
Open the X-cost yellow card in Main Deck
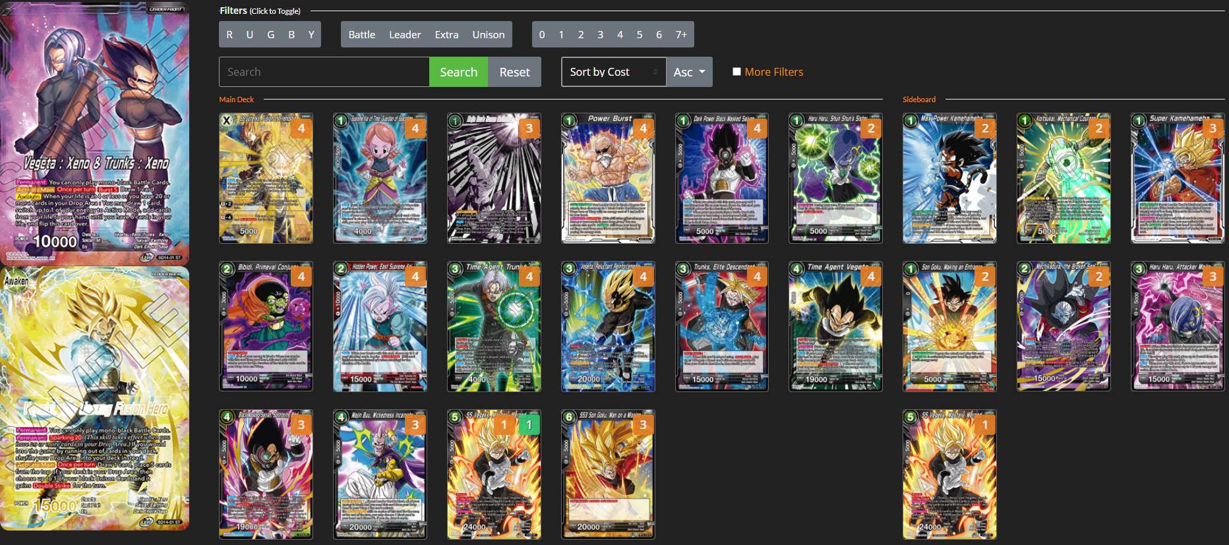266,178
